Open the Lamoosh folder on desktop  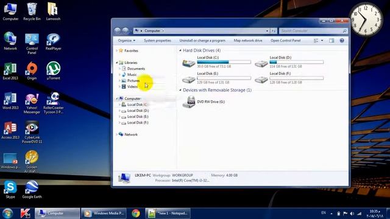(x=53, y=12)
